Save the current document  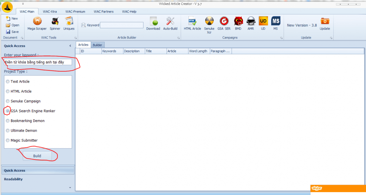tap(12, 32)
